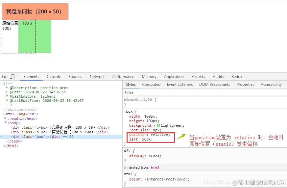Click the display block declaration
This screenshot has height=188, width=287.
[x=145, y=156]
